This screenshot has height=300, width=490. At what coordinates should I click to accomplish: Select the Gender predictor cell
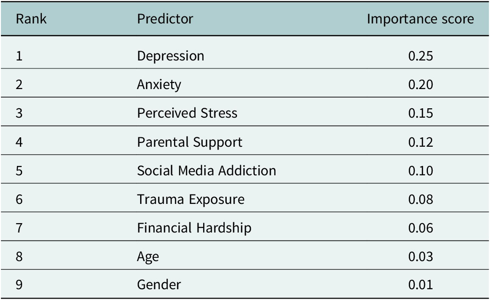coord(159,285)
